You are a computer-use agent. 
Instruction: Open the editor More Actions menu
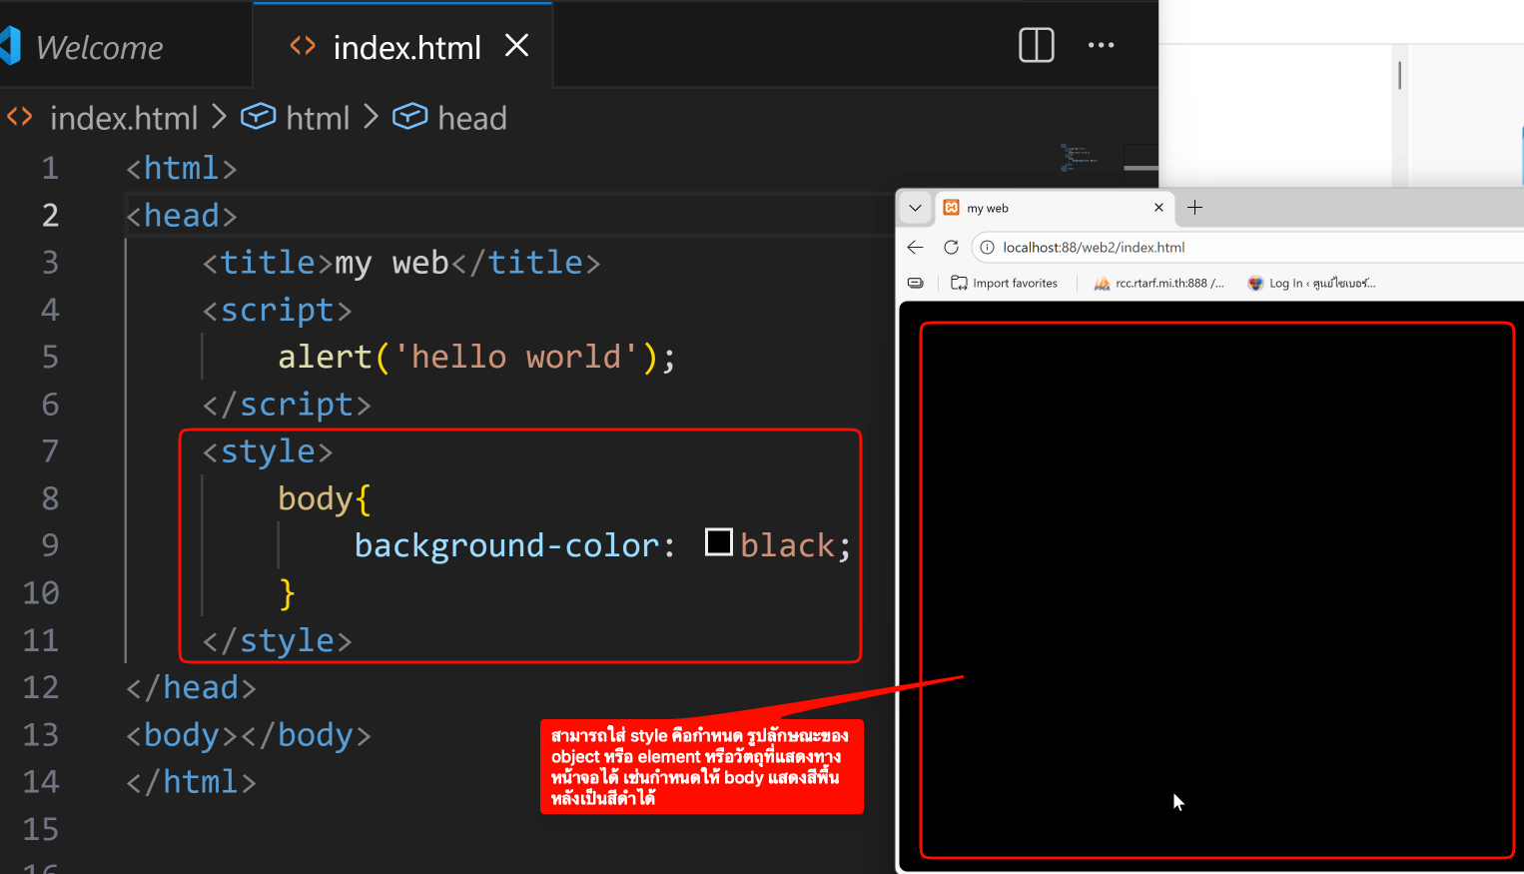tap(1101, 45)
